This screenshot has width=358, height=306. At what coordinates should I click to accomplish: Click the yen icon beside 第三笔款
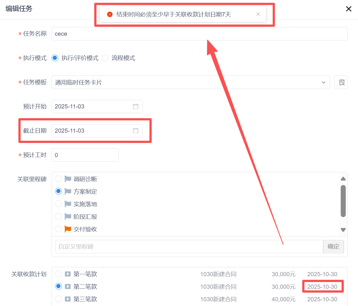[67, 299]
